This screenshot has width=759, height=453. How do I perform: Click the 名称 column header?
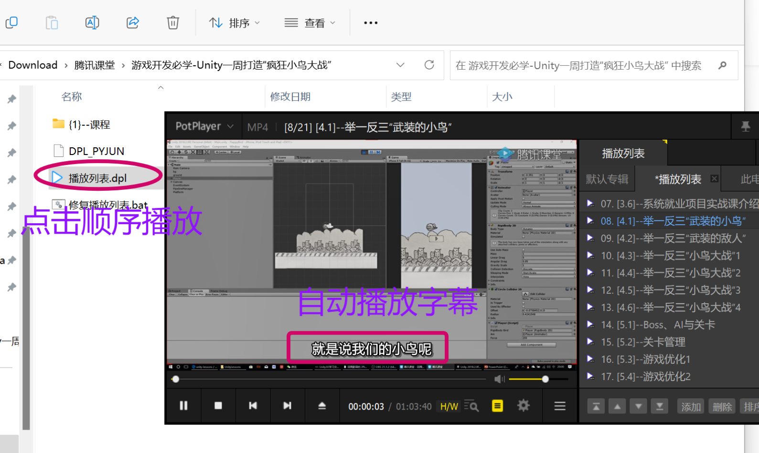tap(72, 97)
